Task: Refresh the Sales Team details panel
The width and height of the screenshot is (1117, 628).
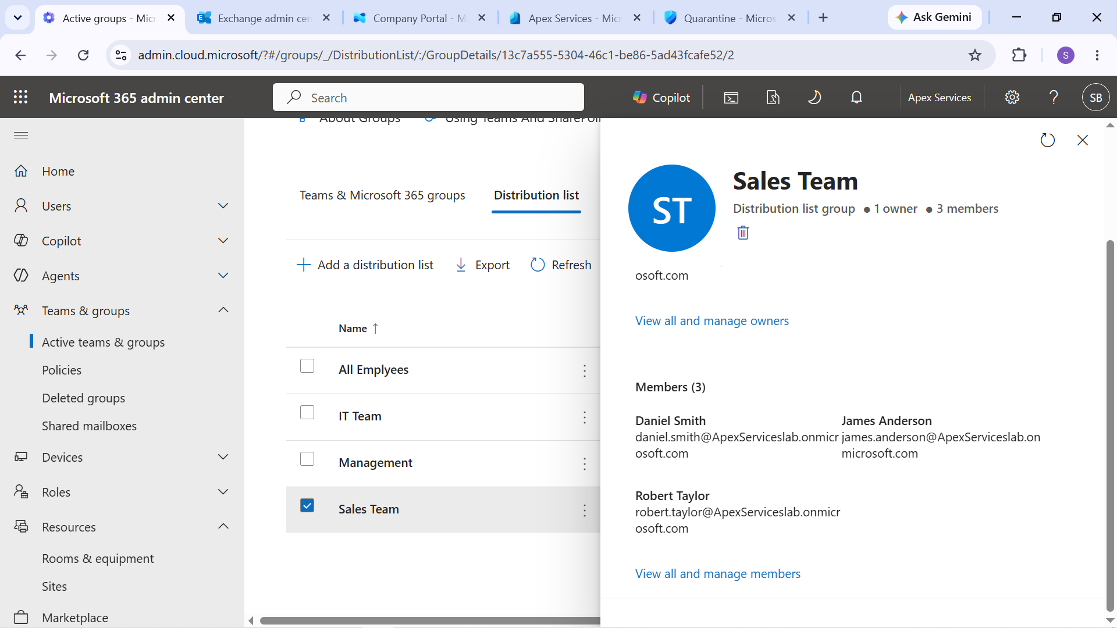Action: click(x=1047, y=140)
